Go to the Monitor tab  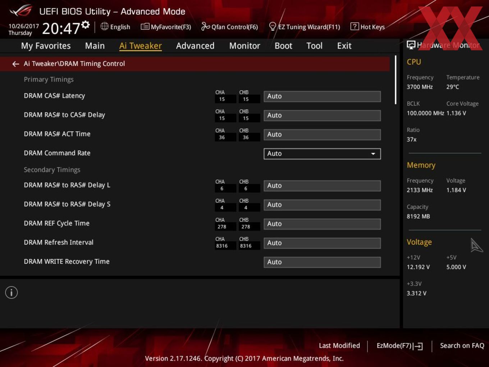[x=244, y=46]
